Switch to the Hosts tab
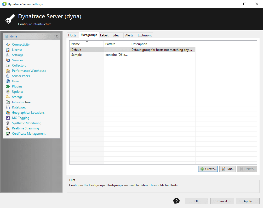The width and height of the screenshot is (263, 208). click(72, 35)
